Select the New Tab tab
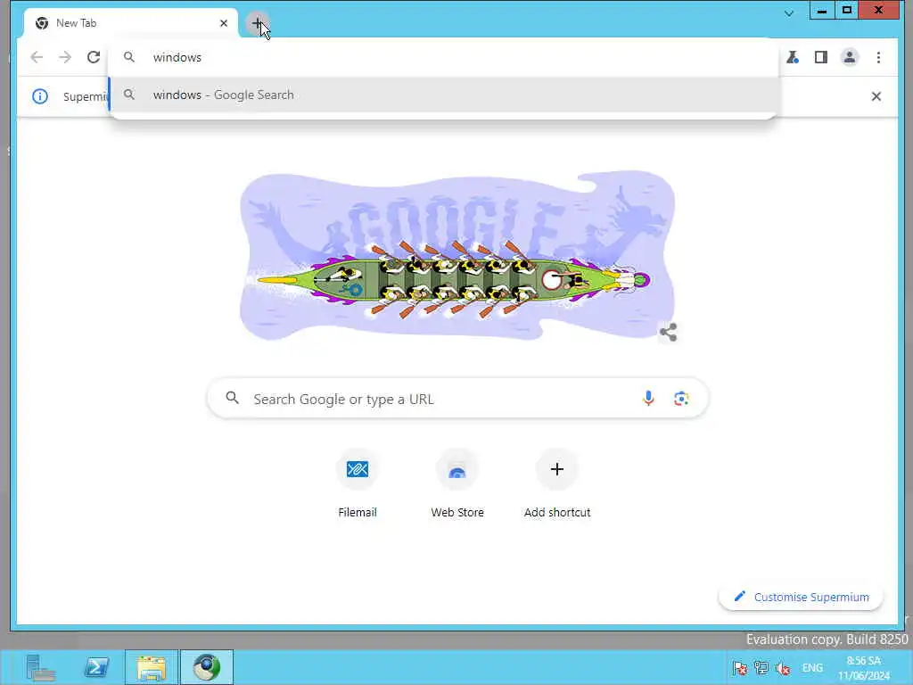 pyautogui.click(x=132, y=23)
